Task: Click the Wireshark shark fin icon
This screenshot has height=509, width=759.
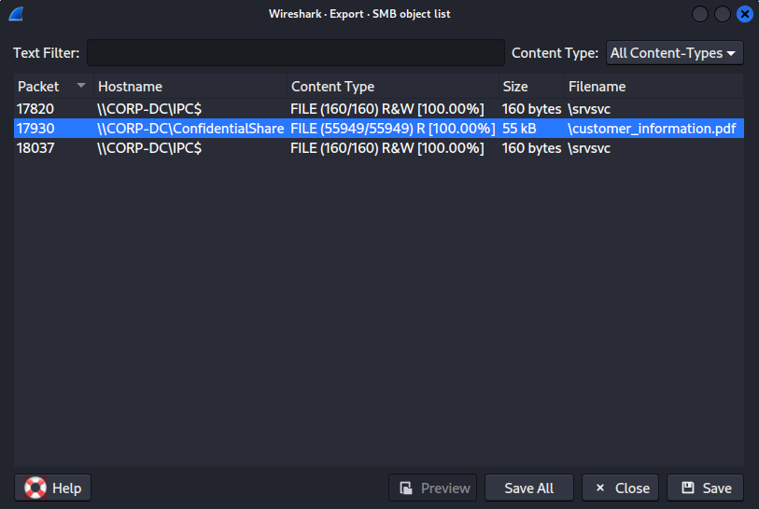Action: point(16,14)
